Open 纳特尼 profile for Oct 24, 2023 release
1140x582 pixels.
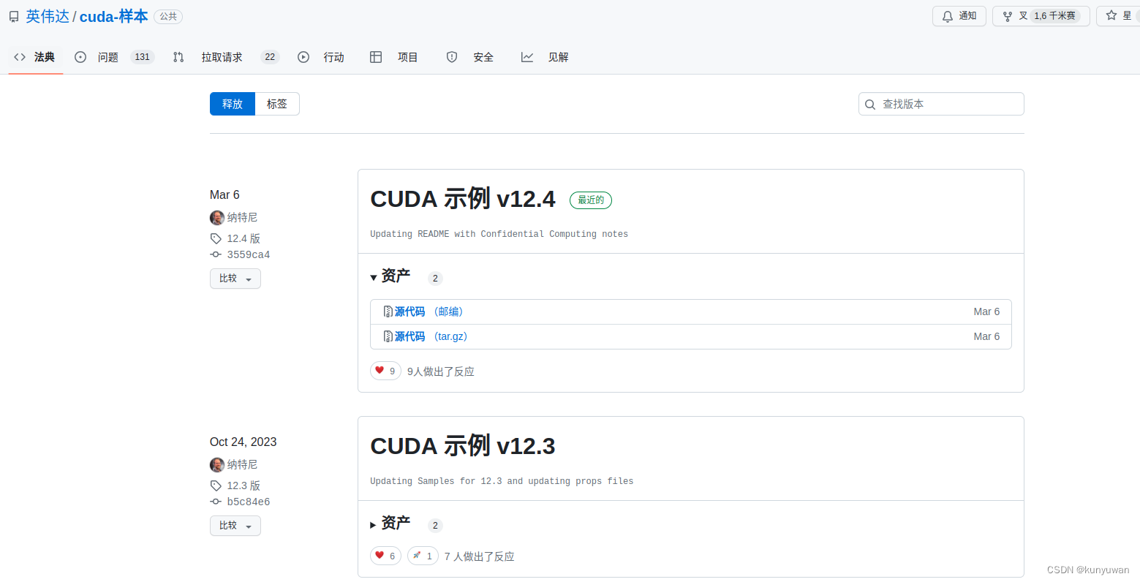coord(242,464)
